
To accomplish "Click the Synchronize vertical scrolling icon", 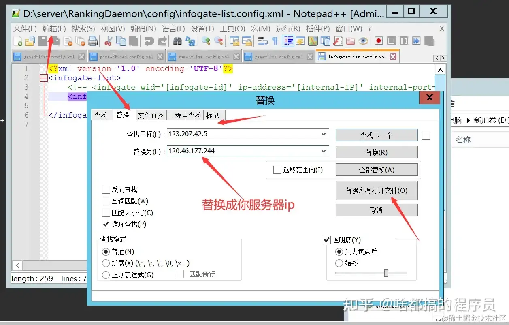I will pos(234,41).
